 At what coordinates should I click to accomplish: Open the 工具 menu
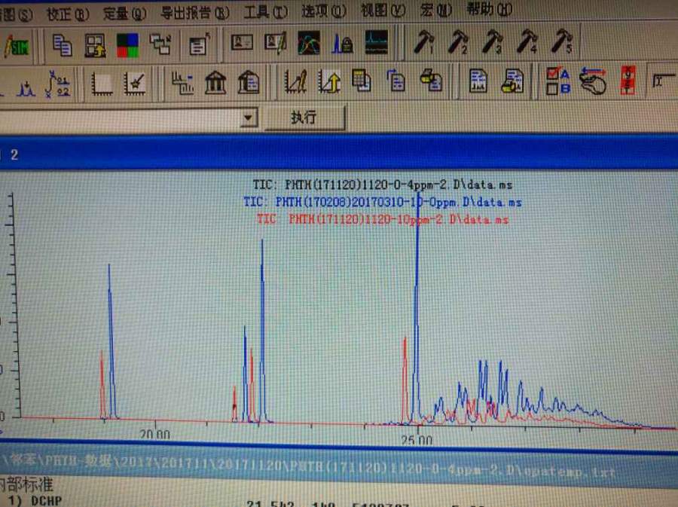click(x=265, y=12)
